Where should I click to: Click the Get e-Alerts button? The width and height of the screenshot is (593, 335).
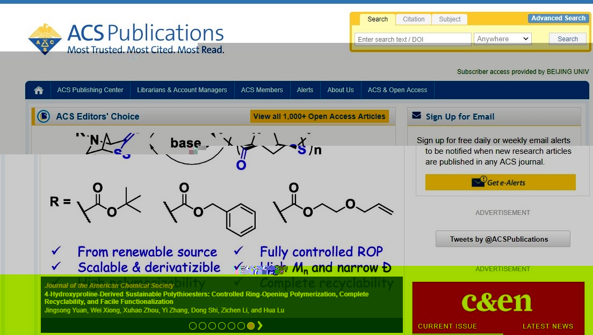(x=501, y=183)
